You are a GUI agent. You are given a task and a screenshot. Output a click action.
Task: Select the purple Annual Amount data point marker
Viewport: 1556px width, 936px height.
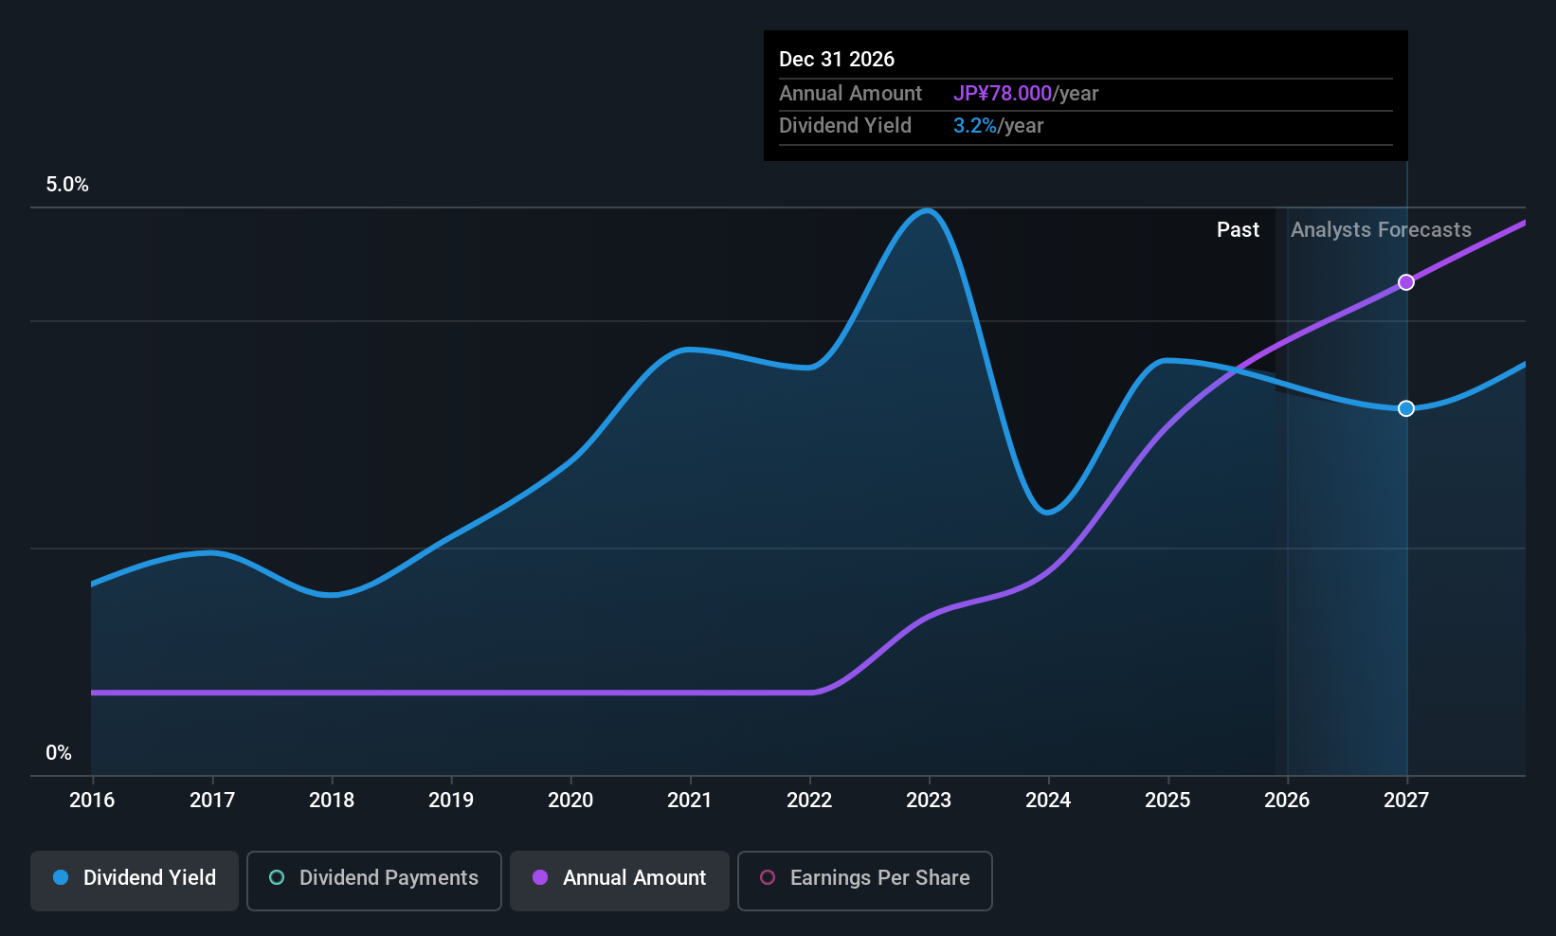tap(1406, 282)
